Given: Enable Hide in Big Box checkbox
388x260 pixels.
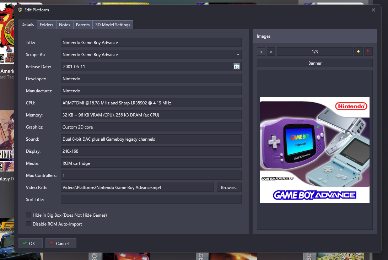Looking at the screenshot, I should pos(28,215).
